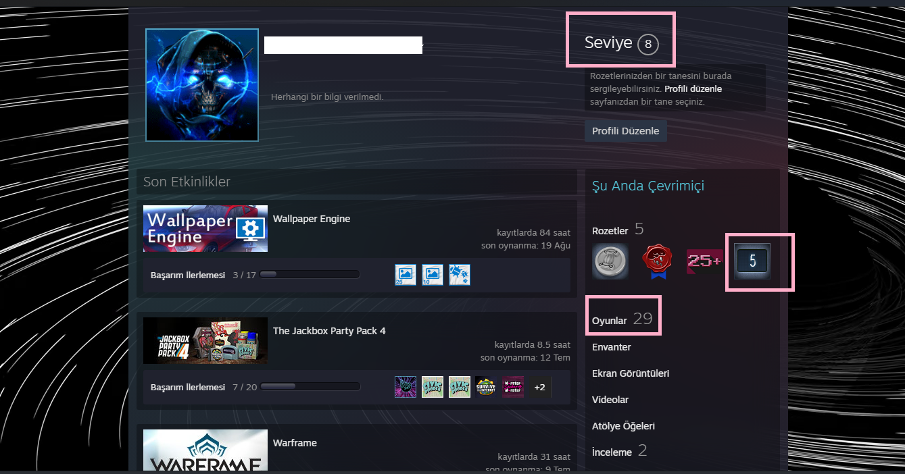The height and width of the screenshot is (474, 905).
Task: Click the 'Şu Anda Çevrimiçi' status text
Action: pos(648,186)
